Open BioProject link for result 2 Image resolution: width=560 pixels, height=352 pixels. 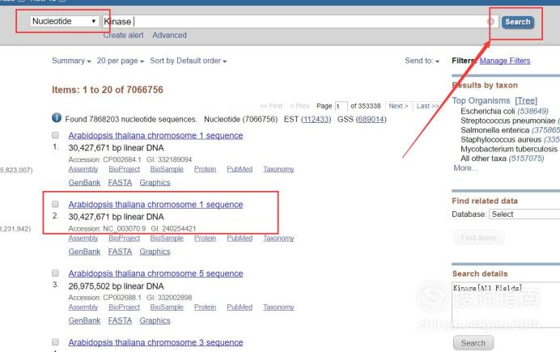click(125, 238)
